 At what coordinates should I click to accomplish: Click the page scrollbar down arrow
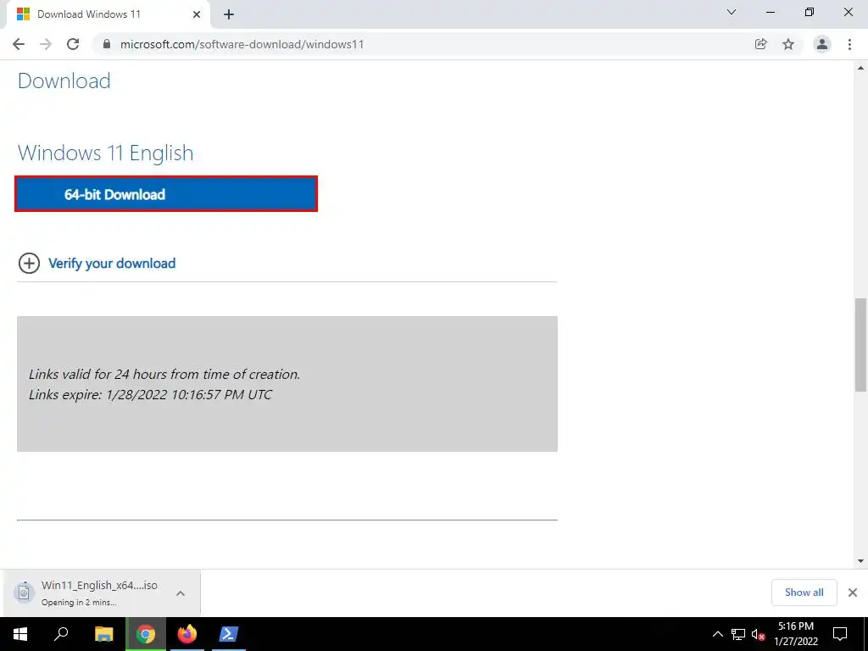click(860, 561)
